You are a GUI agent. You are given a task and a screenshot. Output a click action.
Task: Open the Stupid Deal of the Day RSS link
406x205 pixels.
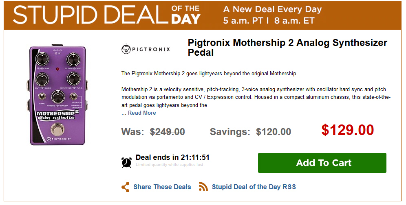click(x=254, y=187)
